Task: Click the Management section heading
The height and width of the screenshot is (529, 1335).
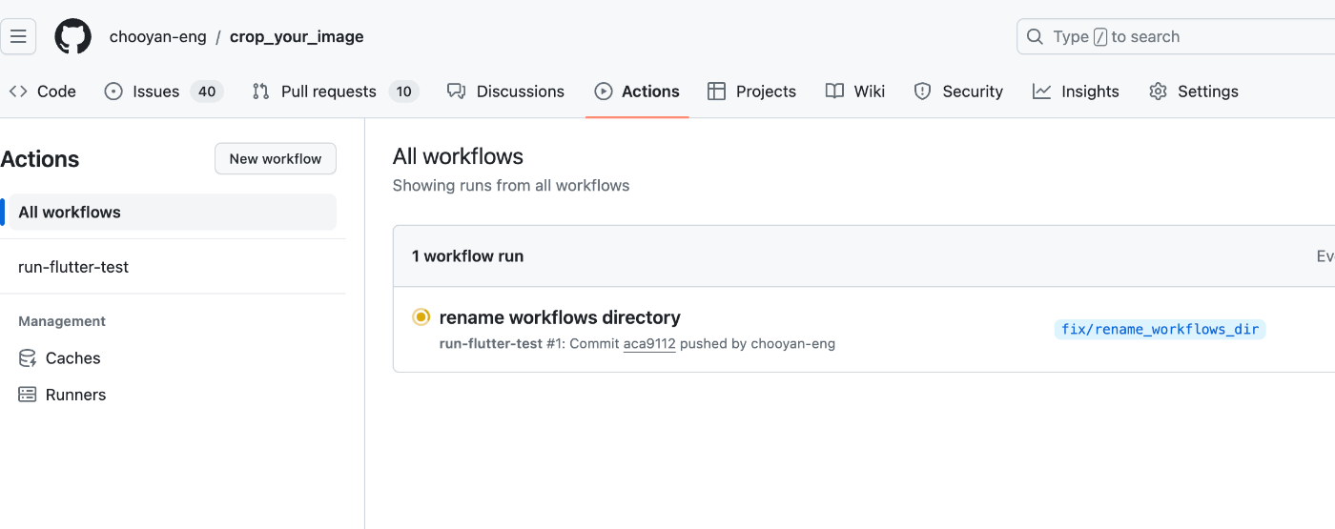Action: pos(62,322)
